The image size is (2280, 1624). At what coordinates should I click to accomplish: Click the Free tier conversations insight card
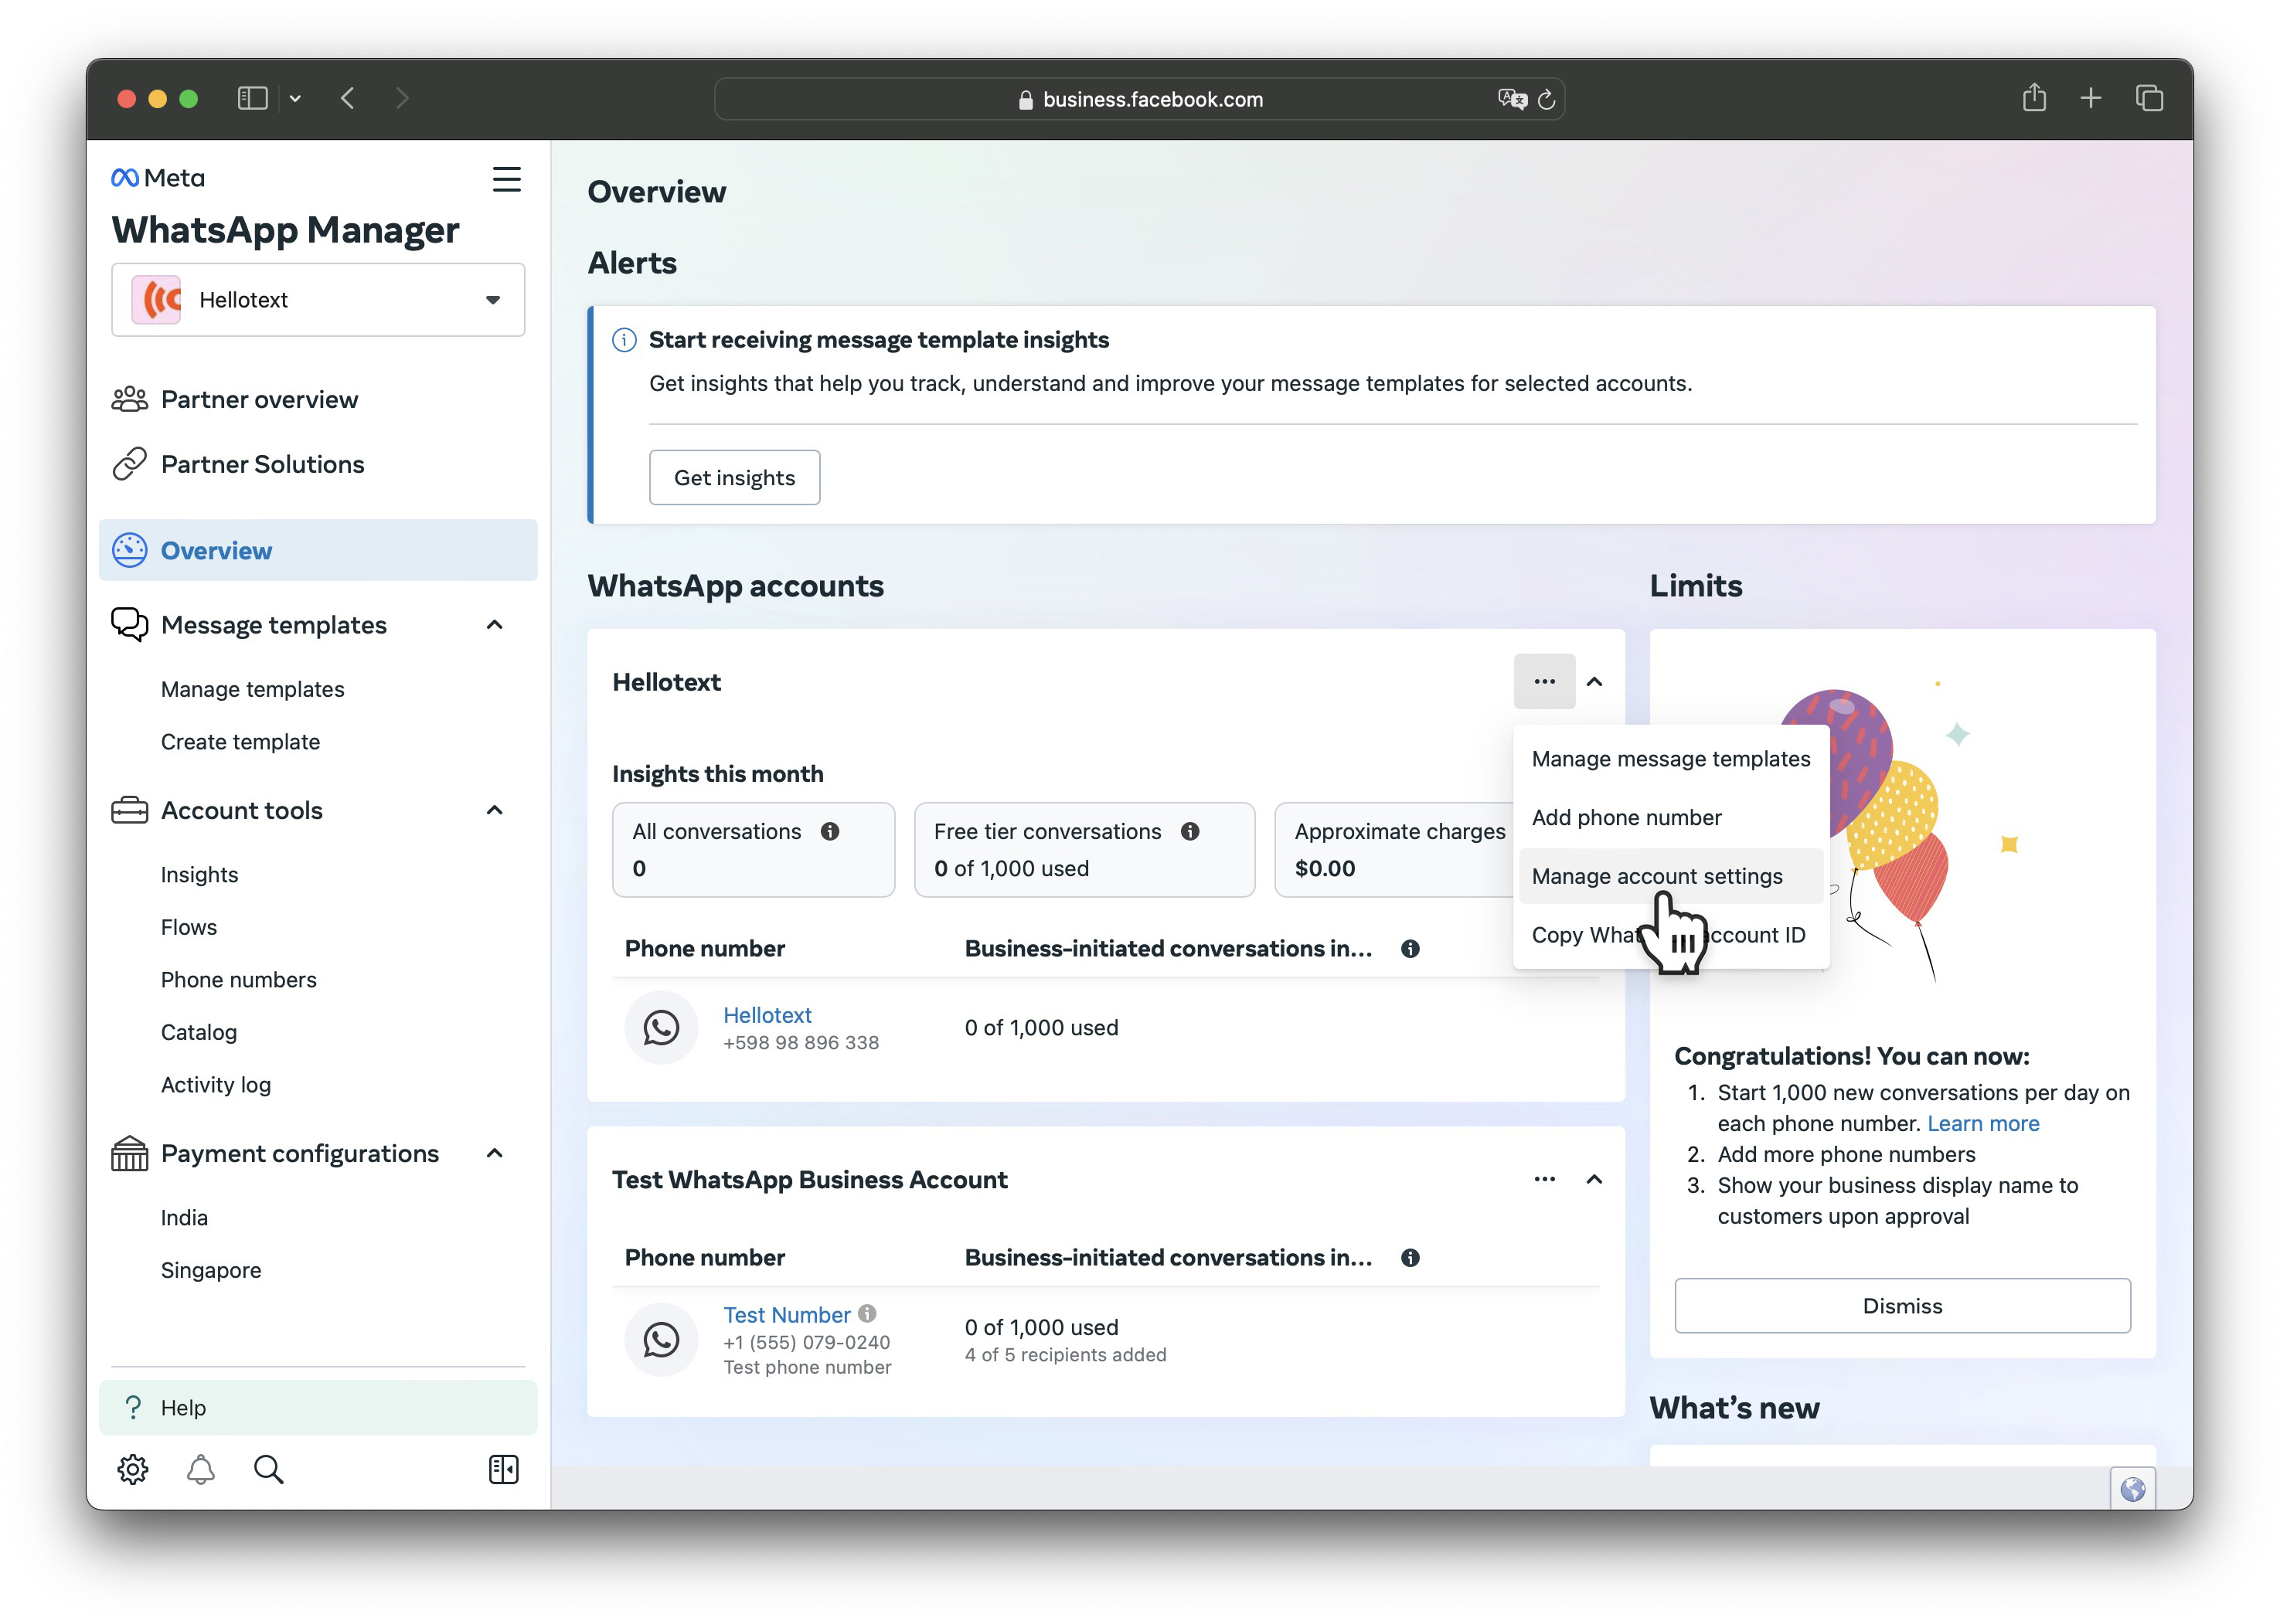pyautogui.click(x=1084, y=850)
